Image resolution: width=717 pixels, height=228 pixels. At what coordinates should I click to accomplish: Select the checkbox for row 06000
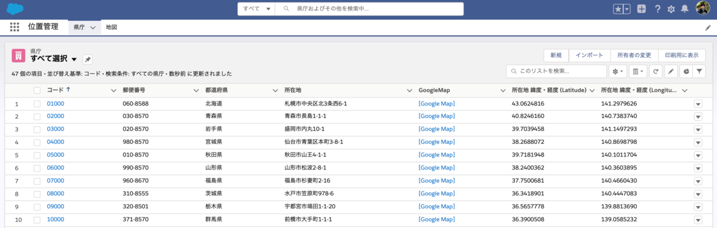pyautogui.click(x=37, y=168)
